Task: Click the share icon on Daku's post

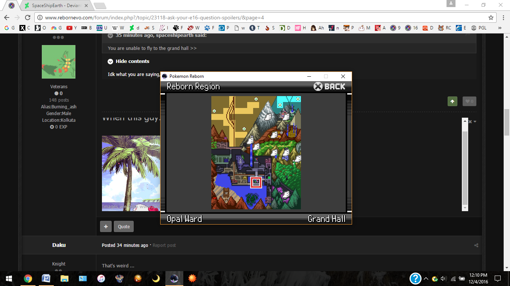Action: (476, 245)
